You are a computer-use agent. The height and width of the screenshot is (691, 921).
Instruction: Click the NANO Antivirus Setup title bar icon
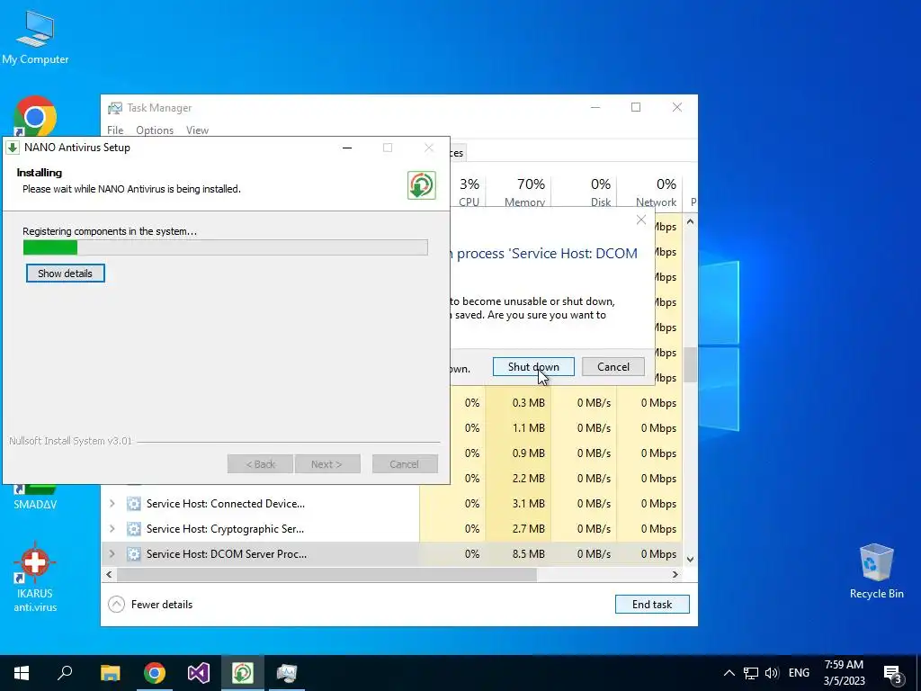coord(13,148)
